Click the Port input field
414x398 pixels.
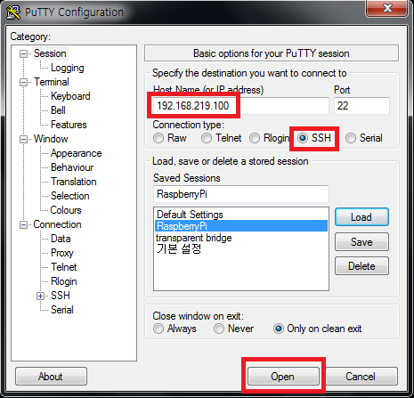point(361,106)
